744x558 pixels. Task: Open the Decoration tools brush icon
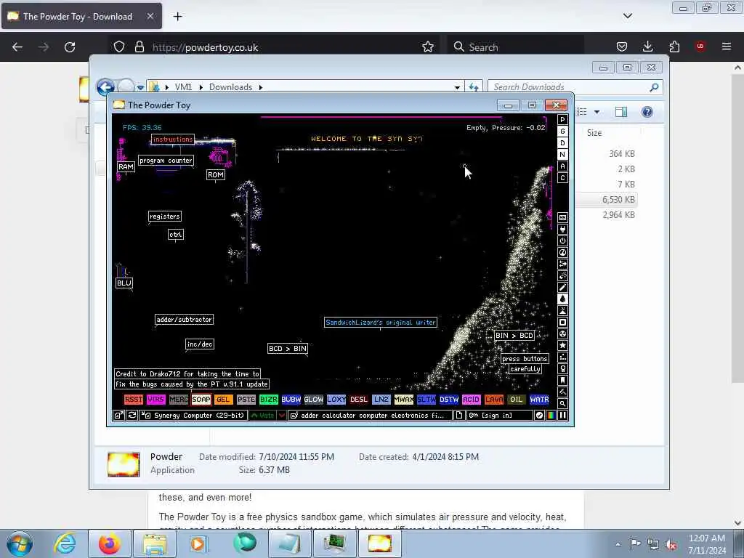[x=563, y=392]
